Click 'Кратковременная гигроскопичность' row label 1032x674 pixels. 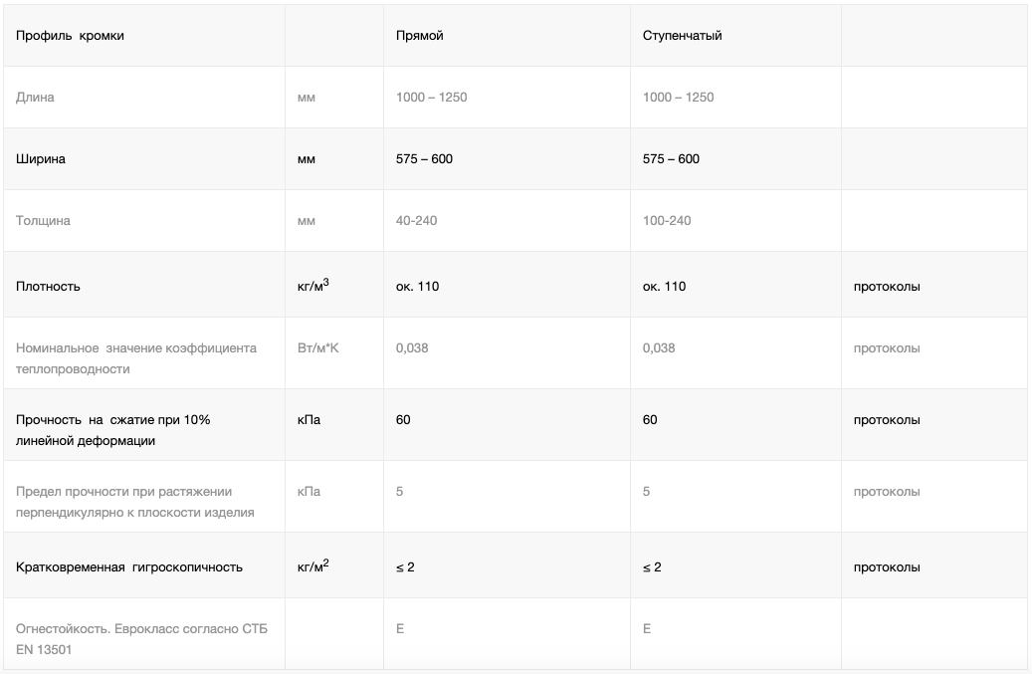tap(129, 567)
